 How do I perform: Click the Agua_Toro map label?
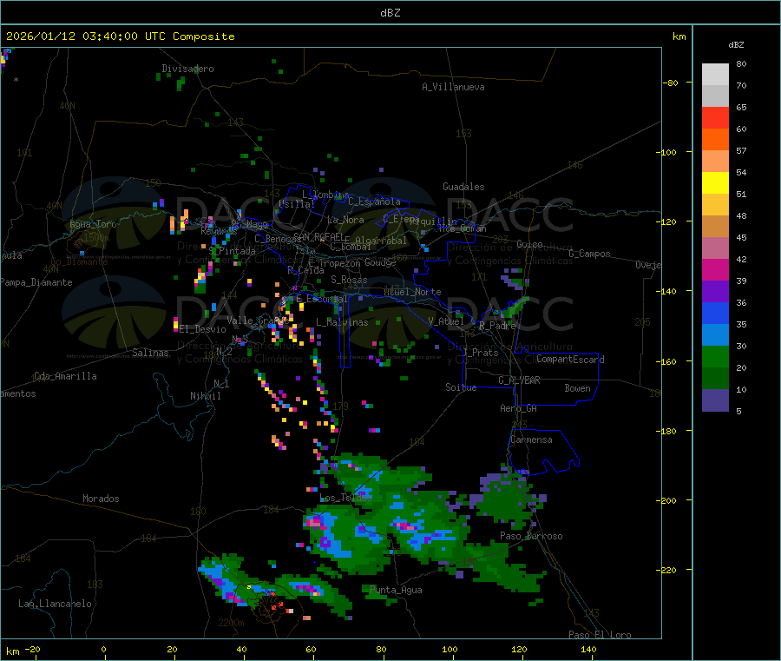click(93, 224)
